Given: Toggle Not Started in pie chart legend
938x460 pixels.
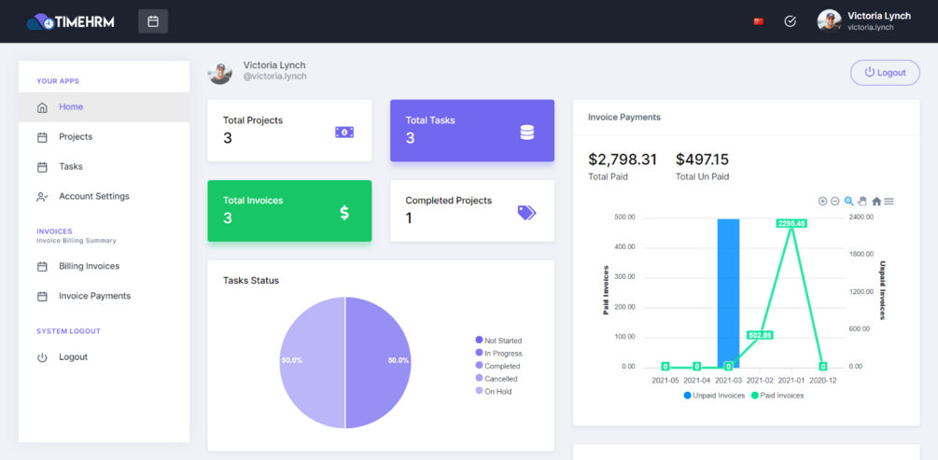Looking at the screenshot, I should point(498,341).
